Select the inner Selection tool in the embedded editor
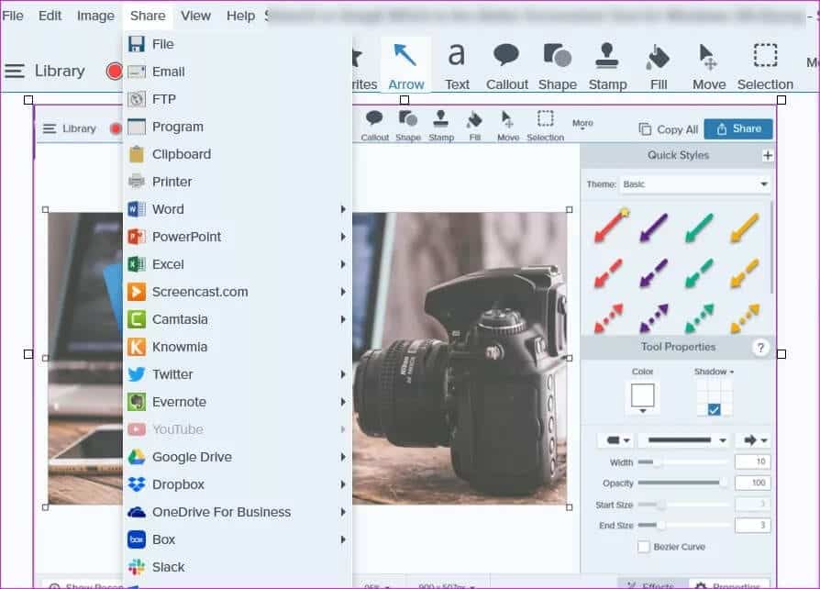This screenshot has height=589, width=820. (545, 126)
